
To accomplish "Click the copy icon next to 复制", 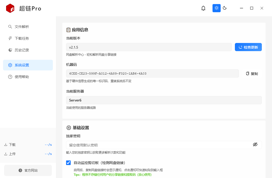I will [247, 73].
